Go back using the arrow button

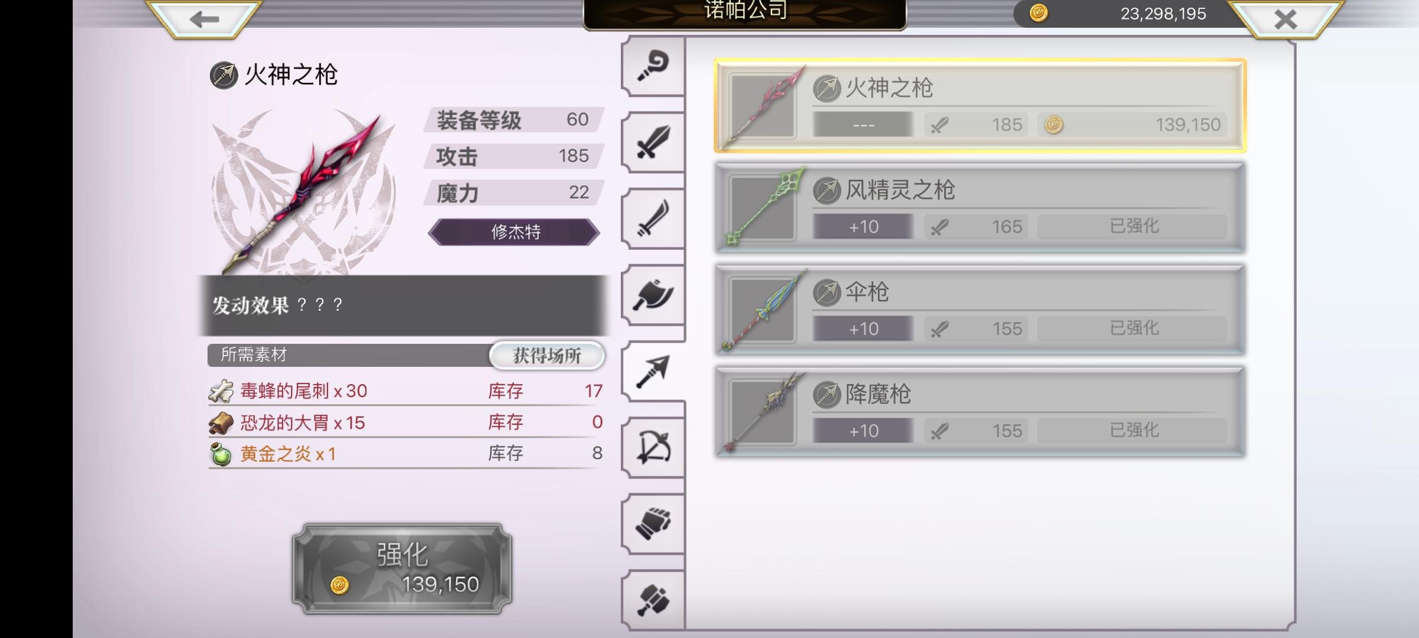click(x=204, y=19)
